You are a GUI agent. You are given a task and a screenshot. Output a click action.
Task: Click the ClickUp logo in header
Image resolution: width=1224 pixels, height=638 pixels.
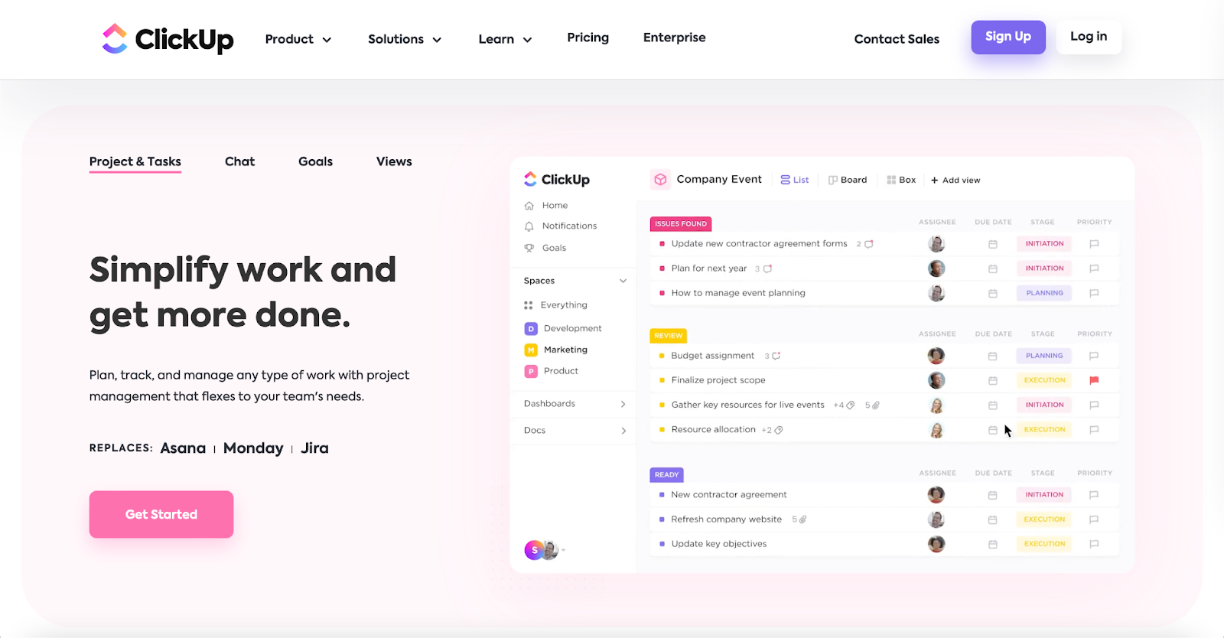(x=168, y=38)
